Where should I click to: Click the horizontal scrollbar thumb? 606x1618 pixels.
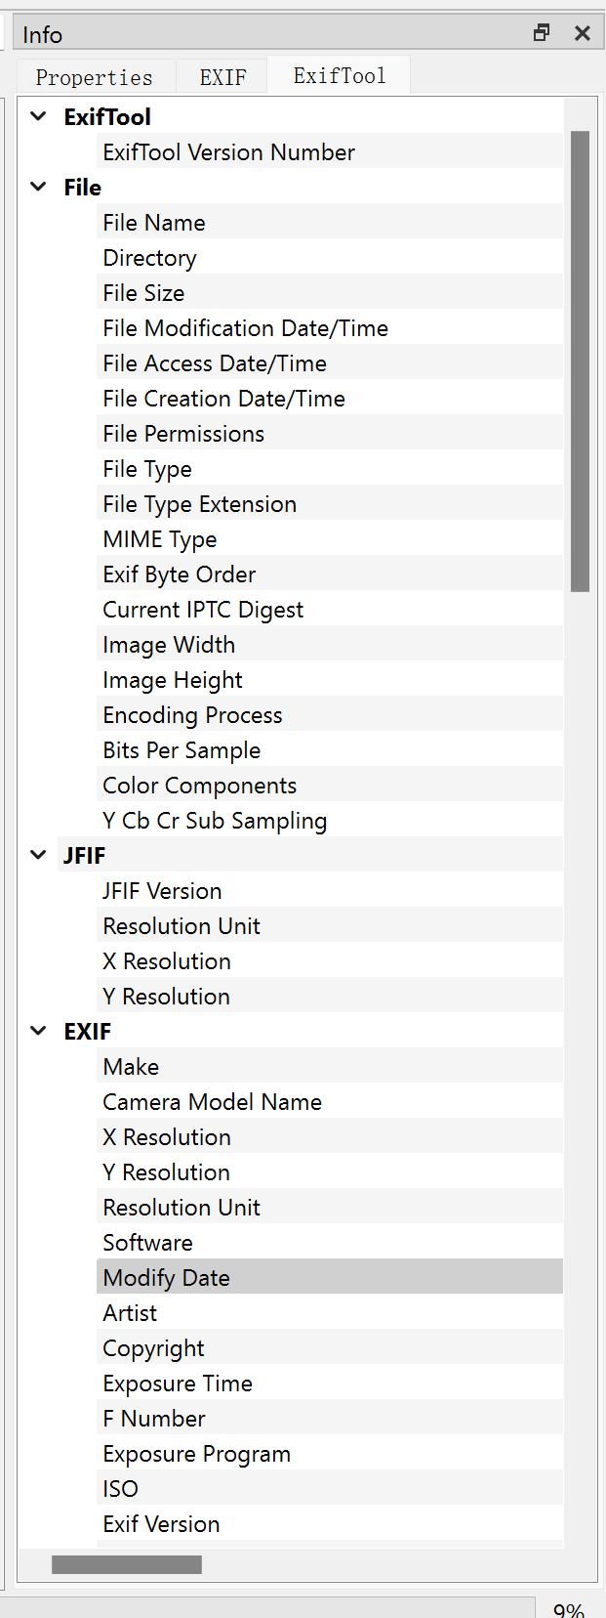(127, 1564)
